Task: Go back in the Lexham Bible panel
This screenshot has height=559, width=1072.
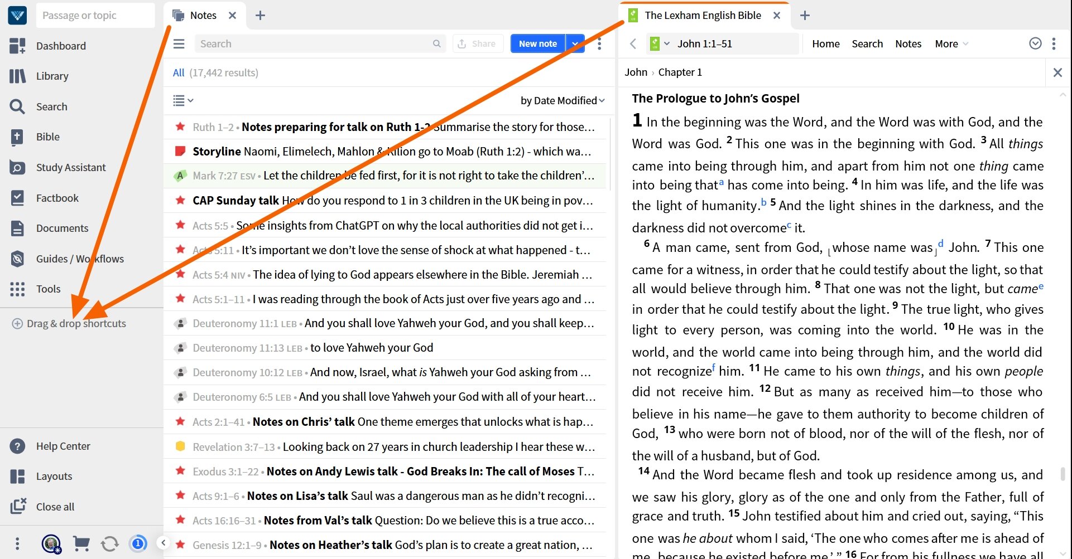Action: [x=633, y=43]
